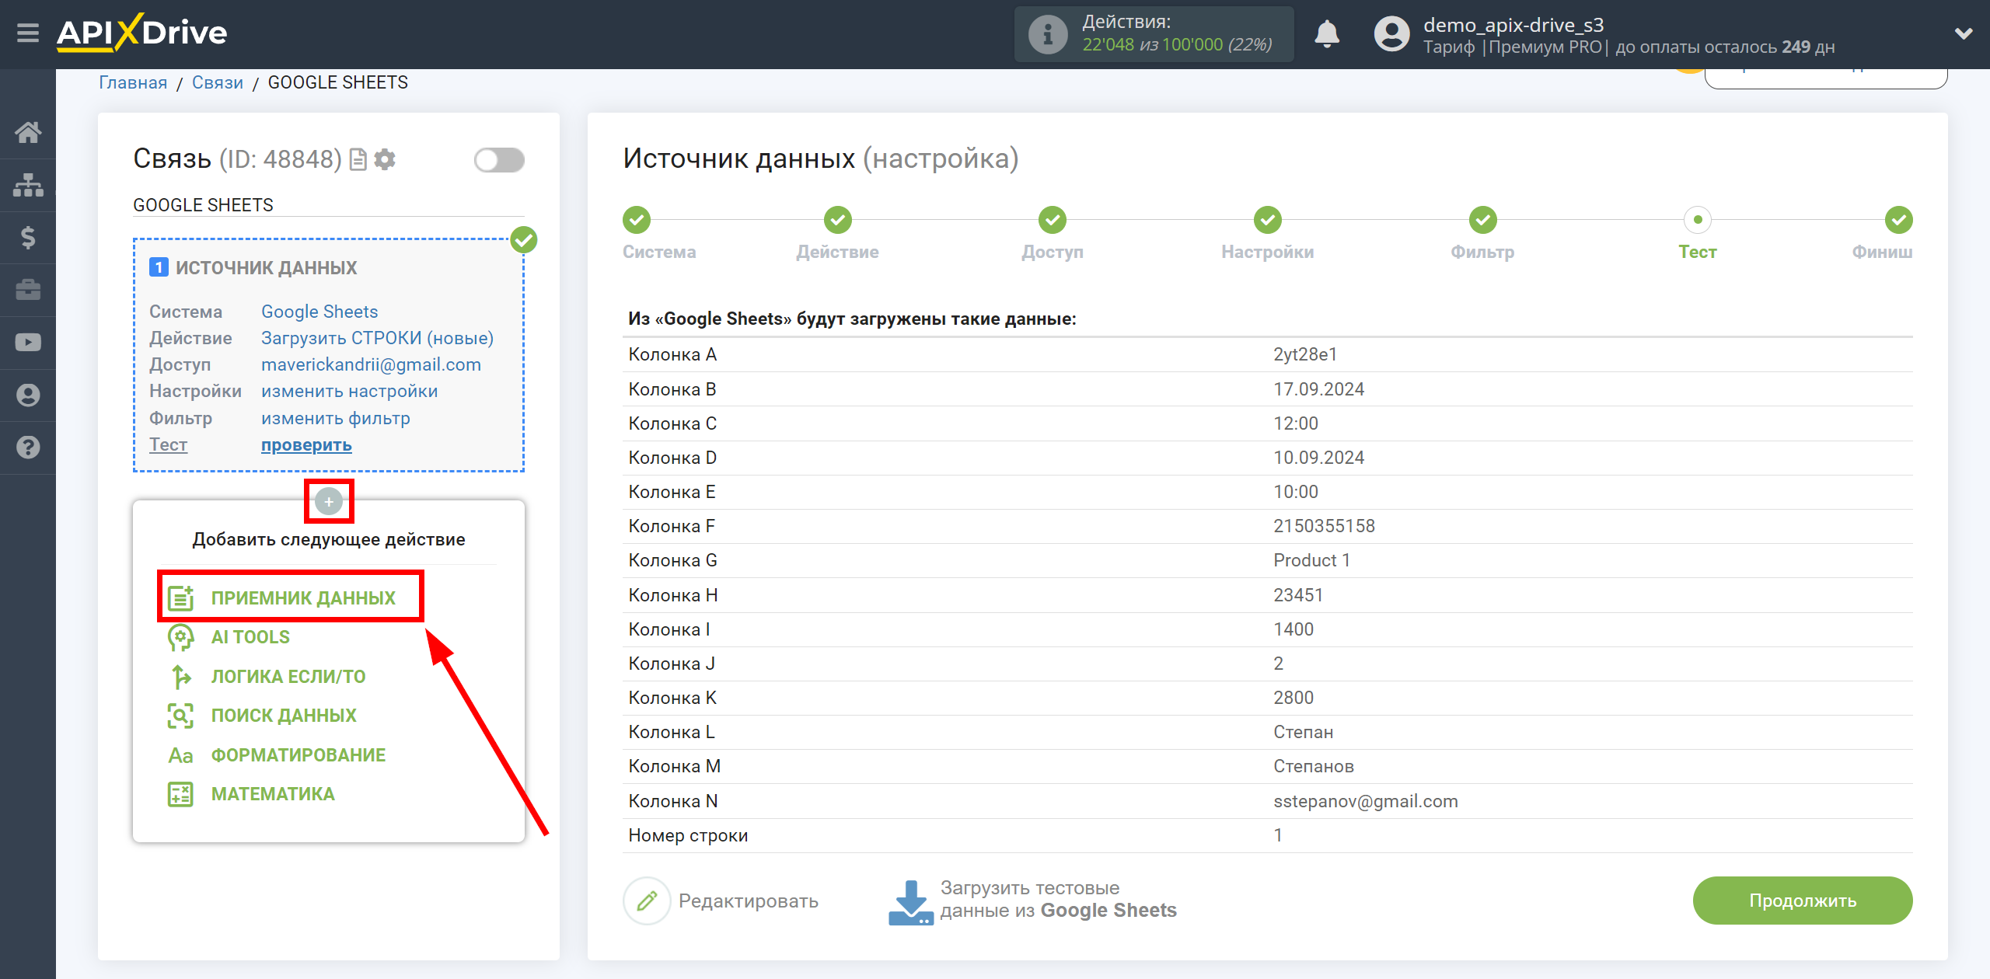Open the video tutorials sidebar icon
This screenshot has height=979, width=1990.
pos(28,342)
